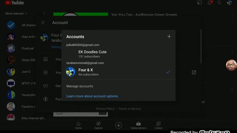The image size is (237, 133).
Task: Click the Account panel scrollbar
Action: [x=201, y=46]
